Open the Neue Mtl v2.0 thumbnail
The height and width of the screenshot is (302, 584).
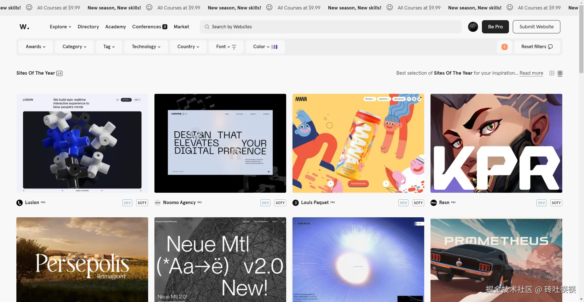pyautogui.click(x=220, y=259)
